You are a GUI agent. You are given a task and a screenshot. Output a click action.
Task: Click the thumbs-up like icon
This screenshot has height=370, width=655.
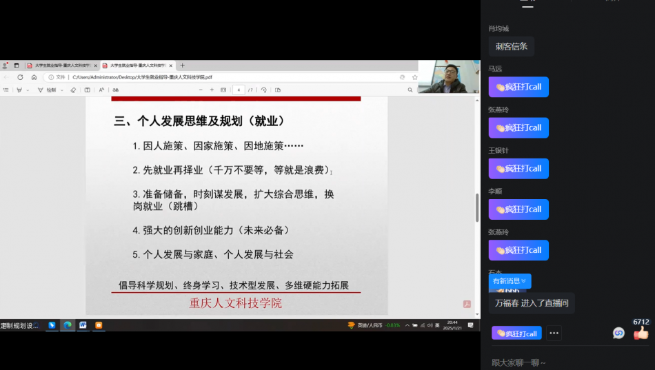641,333
